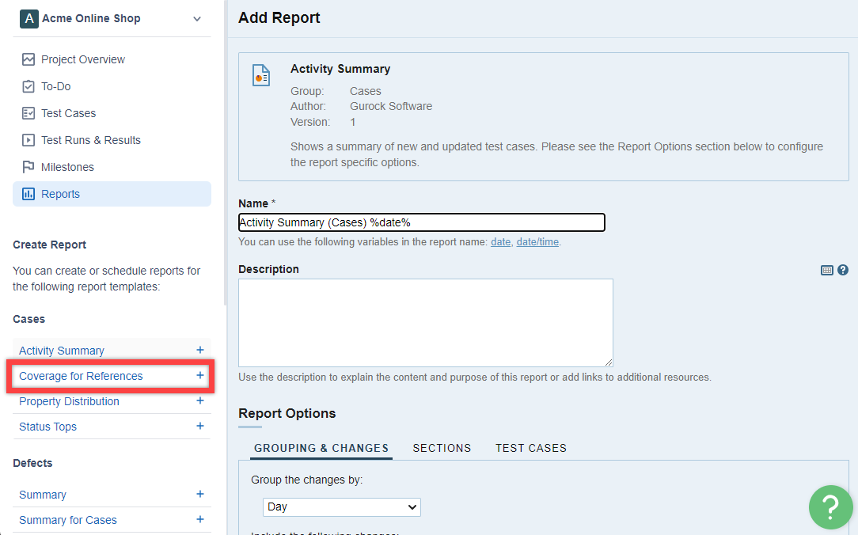Click the plus icon next to Activity Summary
This screenshot has width=858, height=535.
pyautogui.click(x=200, y=350)
